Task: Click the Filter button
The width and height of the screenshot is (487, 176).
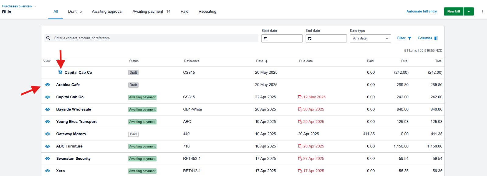Action: click(404, 38)
